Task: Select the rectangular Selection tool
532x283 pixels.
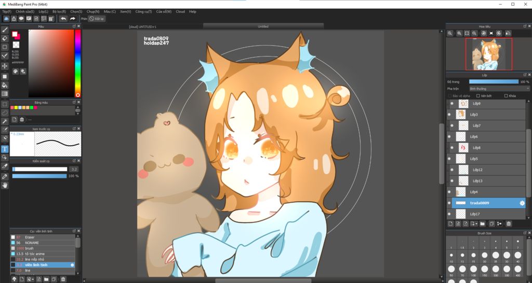Action: (5, 104)
